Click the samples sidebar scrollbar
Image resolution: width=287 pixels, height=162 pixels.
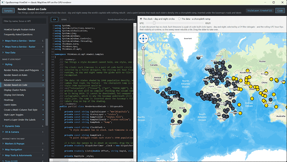pyautogui.click(x=47, y=82)
